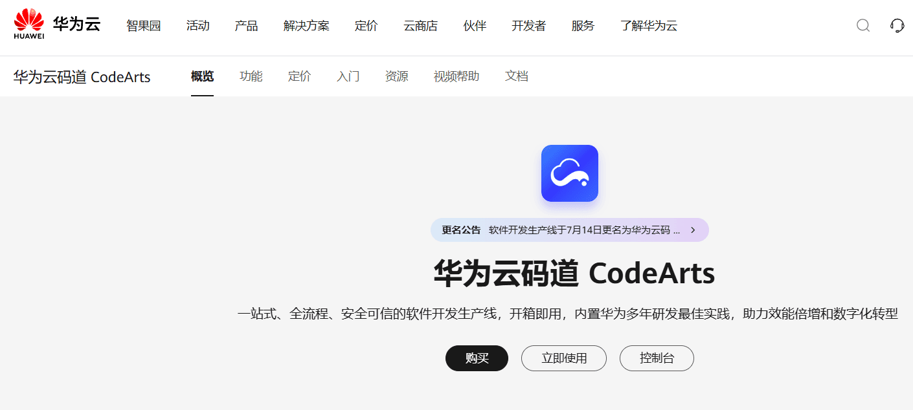Open the top navigation 定价 menu

point(366,26)
